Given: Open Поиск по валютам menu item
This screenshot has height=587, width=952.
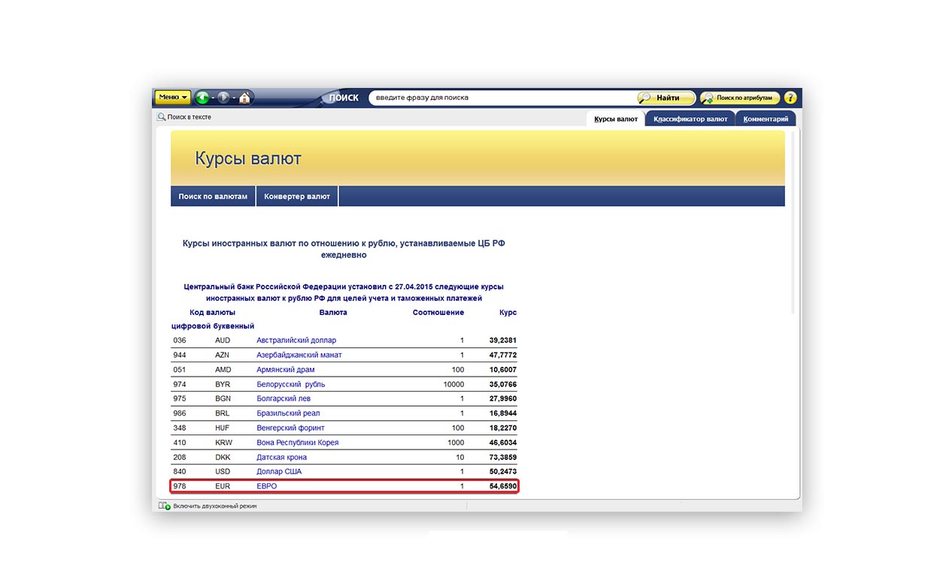Looking at the screenshot, I should point(213,196).
